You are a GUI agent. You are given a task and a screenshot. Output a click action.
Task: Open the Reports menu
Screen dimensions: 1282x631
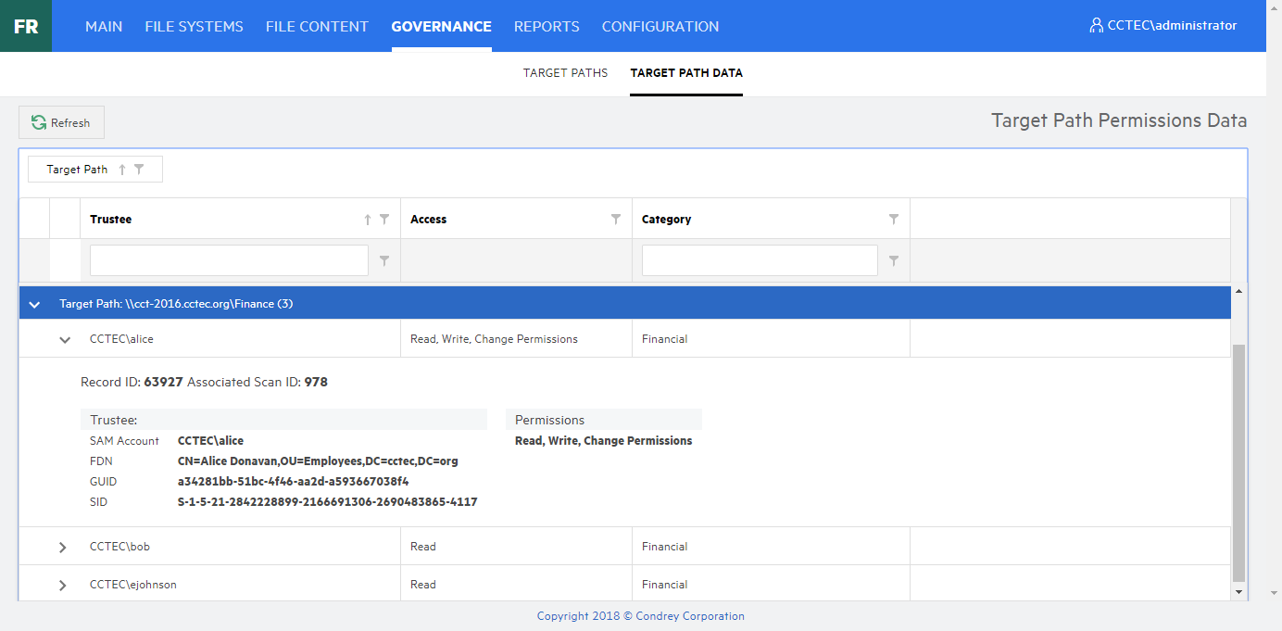click(547, 26)
